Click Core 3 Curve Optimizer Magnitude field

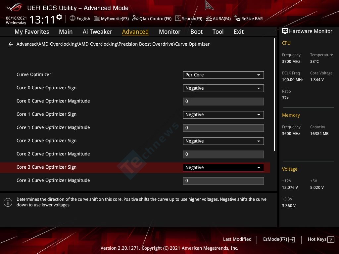coord(223,181)
